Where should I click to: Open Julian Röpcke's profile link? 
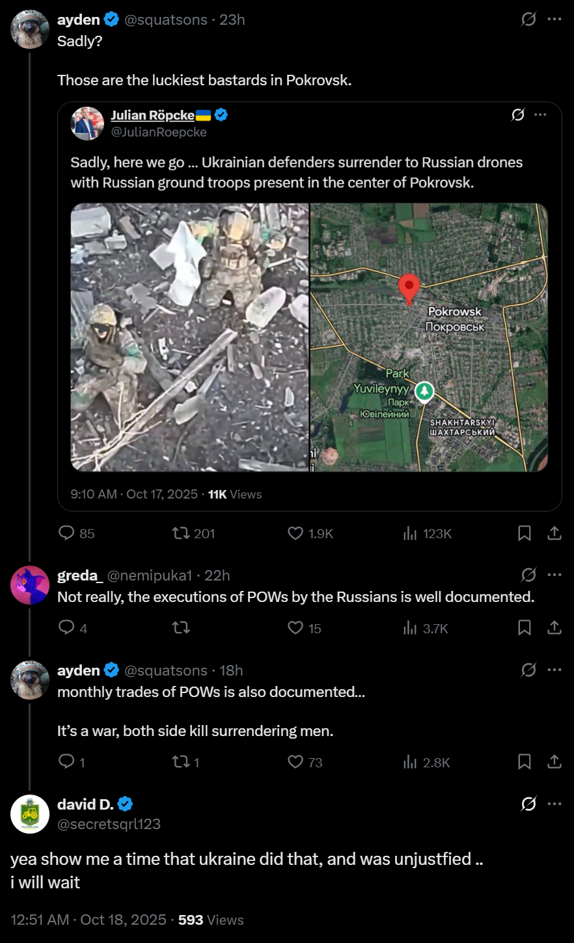pos(153,115)
